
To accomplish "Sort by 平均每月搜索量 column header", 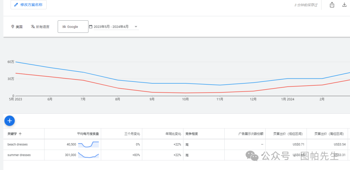I will [88, 134].
